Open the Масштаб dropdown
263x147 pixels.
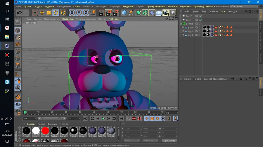[150, 141]
